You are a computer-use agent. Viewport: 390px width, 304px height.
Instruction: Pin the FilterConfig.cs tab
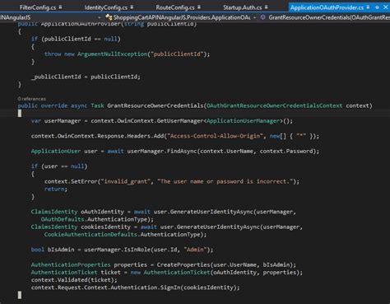(x=60, y=7)
